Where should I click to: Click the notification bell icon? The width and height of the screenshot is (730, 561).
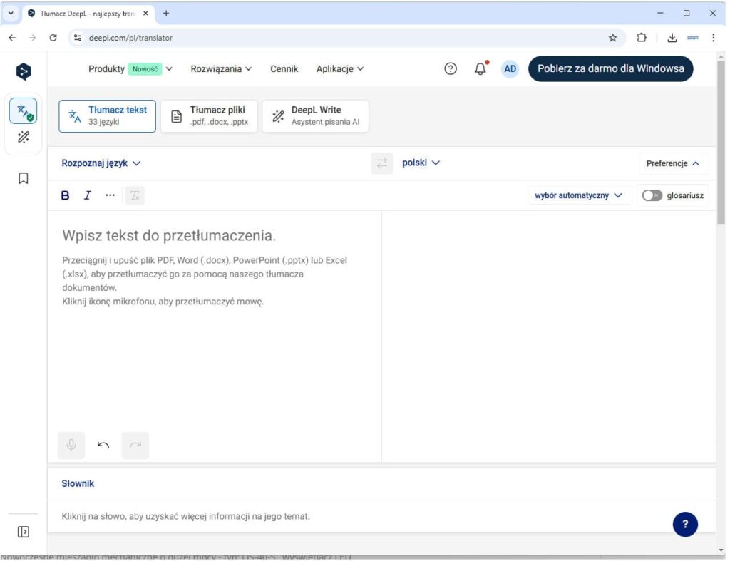pyautogui.click(x=480, y=69)
